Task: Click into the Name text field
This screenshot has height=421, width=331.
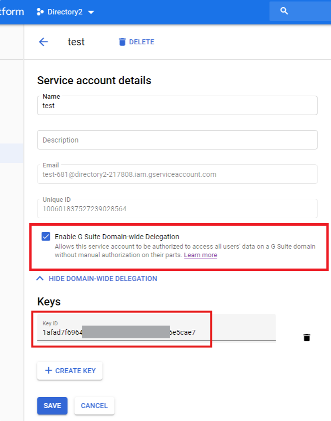Action: [177, 106]
